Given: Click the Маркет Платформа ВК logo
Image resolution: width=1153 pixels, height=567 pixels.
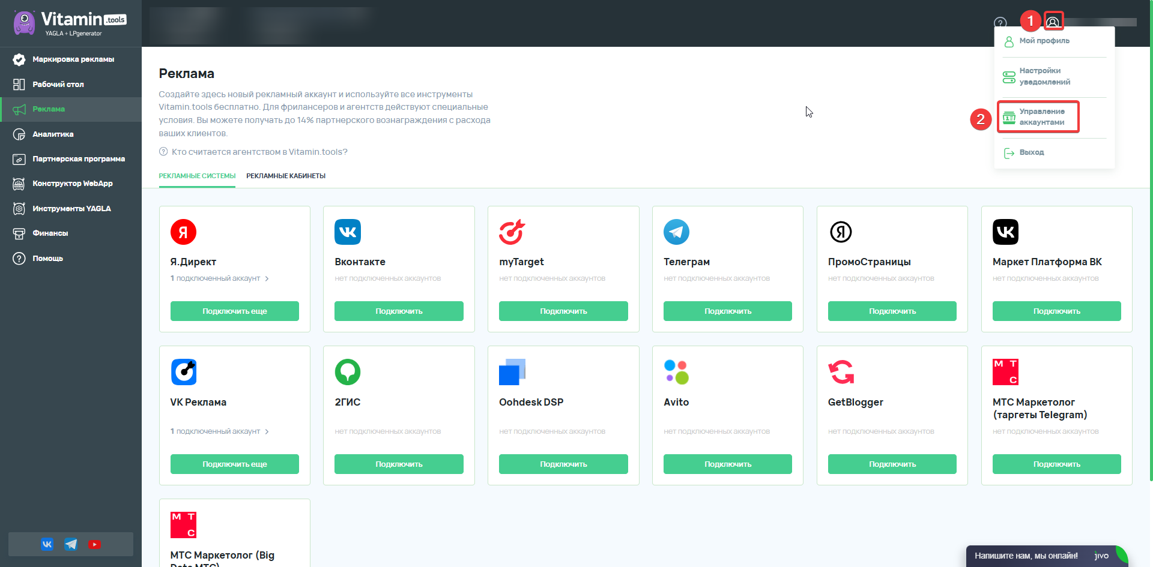Looking at the screenshot, I should click(1006, 232).
